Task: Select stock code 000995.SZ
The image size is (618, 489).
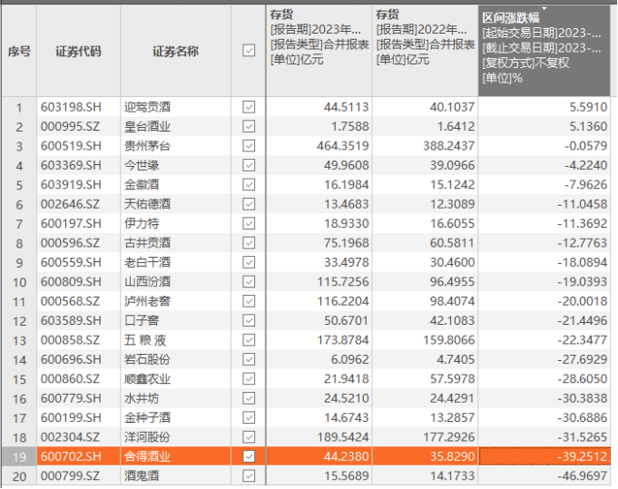Action: point(70,126)
